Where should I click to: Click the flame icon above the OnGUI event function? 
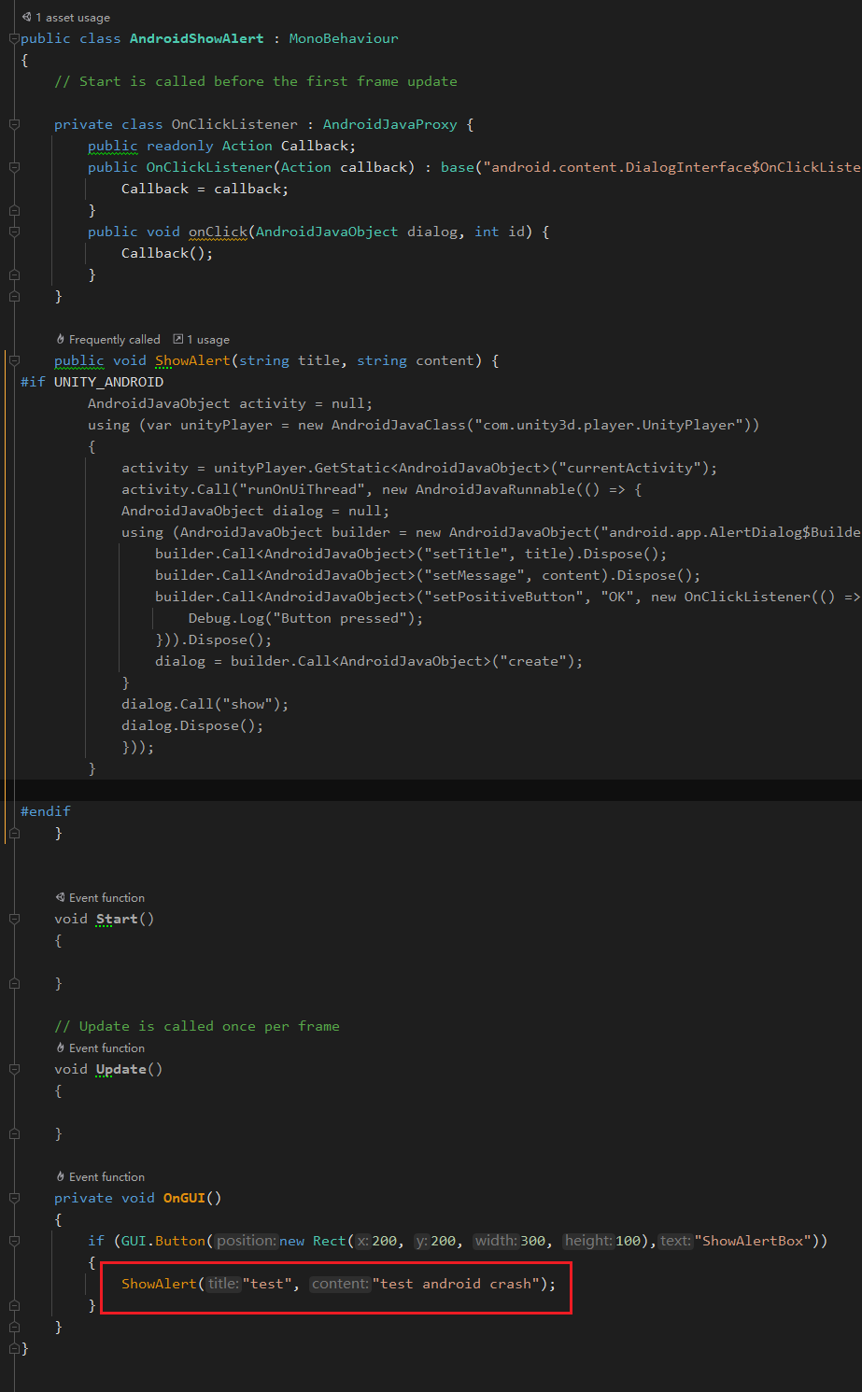(60, 1176)
